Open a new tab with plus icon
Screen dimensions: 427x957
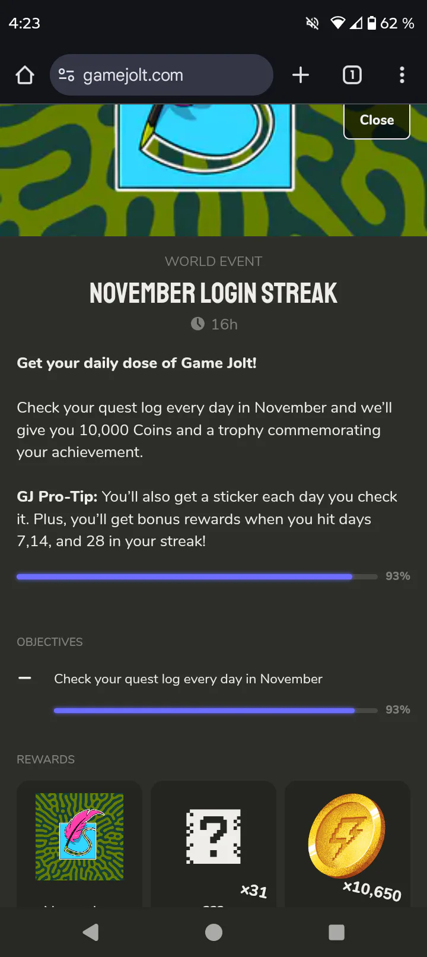point(301,75)
